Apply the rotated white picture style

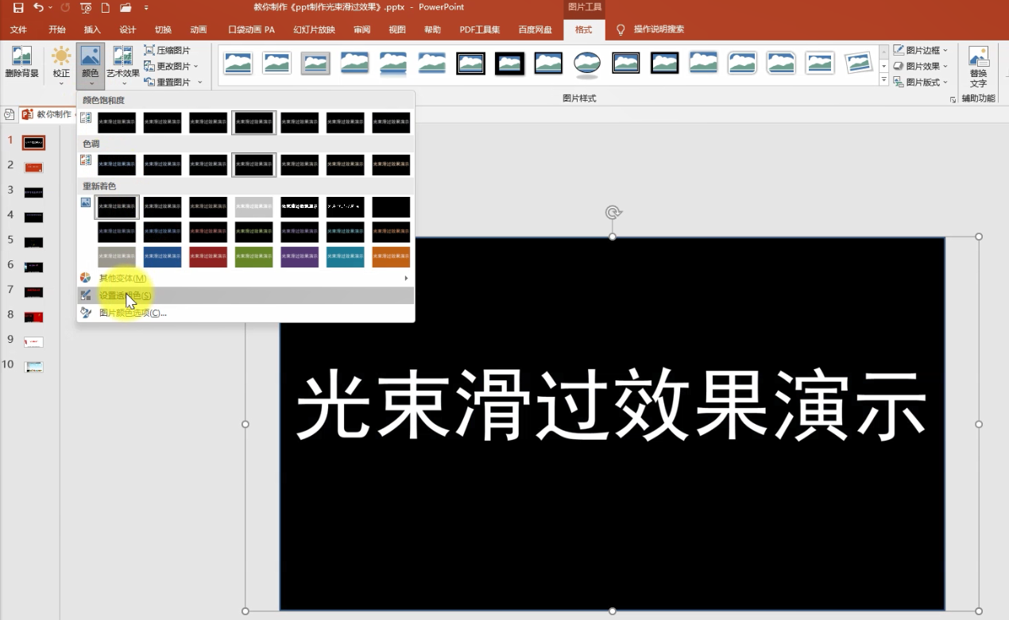pos(859,63)
